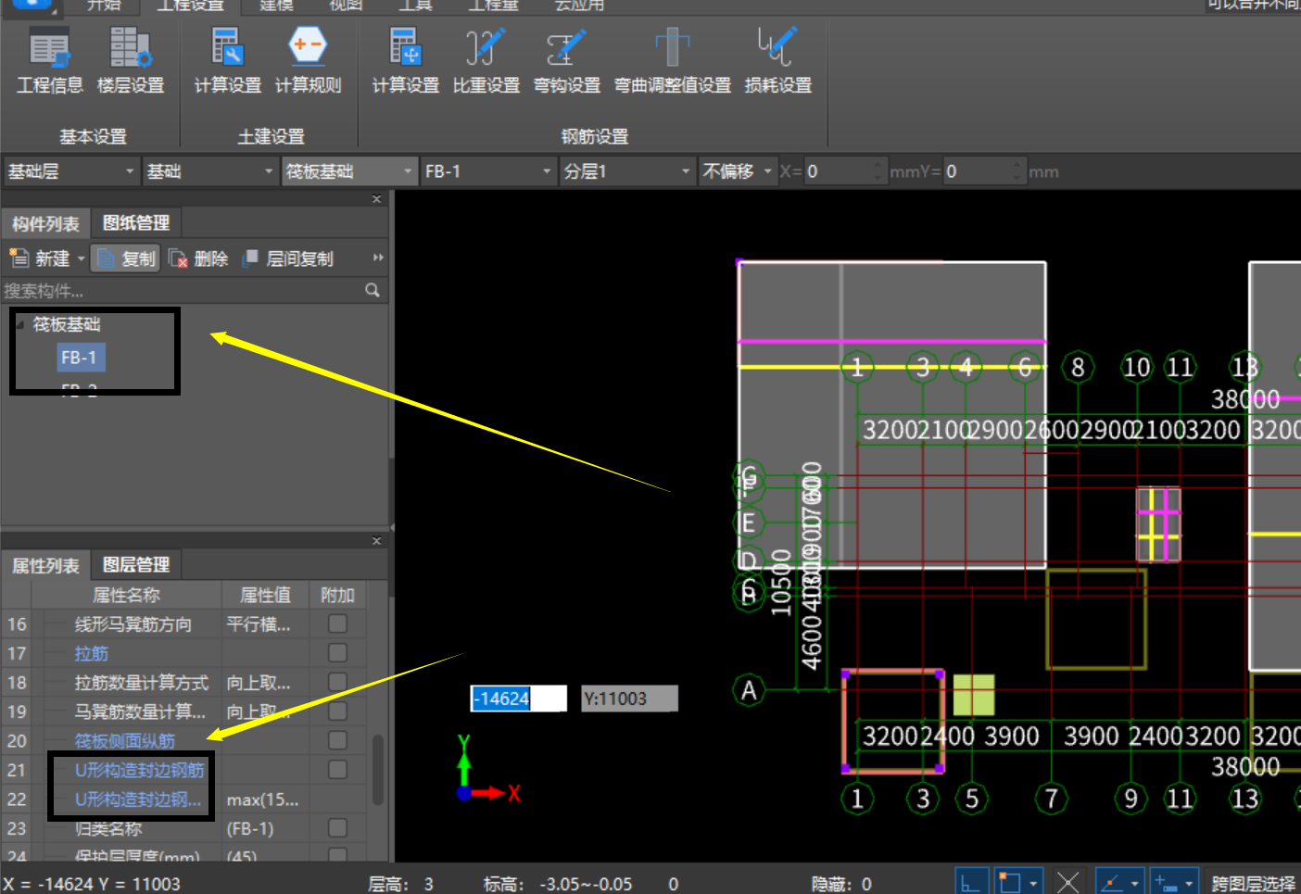1301x894 pixels.
Task: Click the 搜索构件 search field
Action: (183, 290)
